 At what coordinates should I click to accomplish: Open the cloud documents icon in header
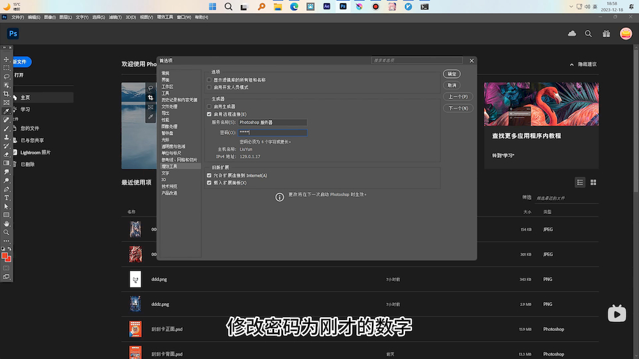point(572,33)
